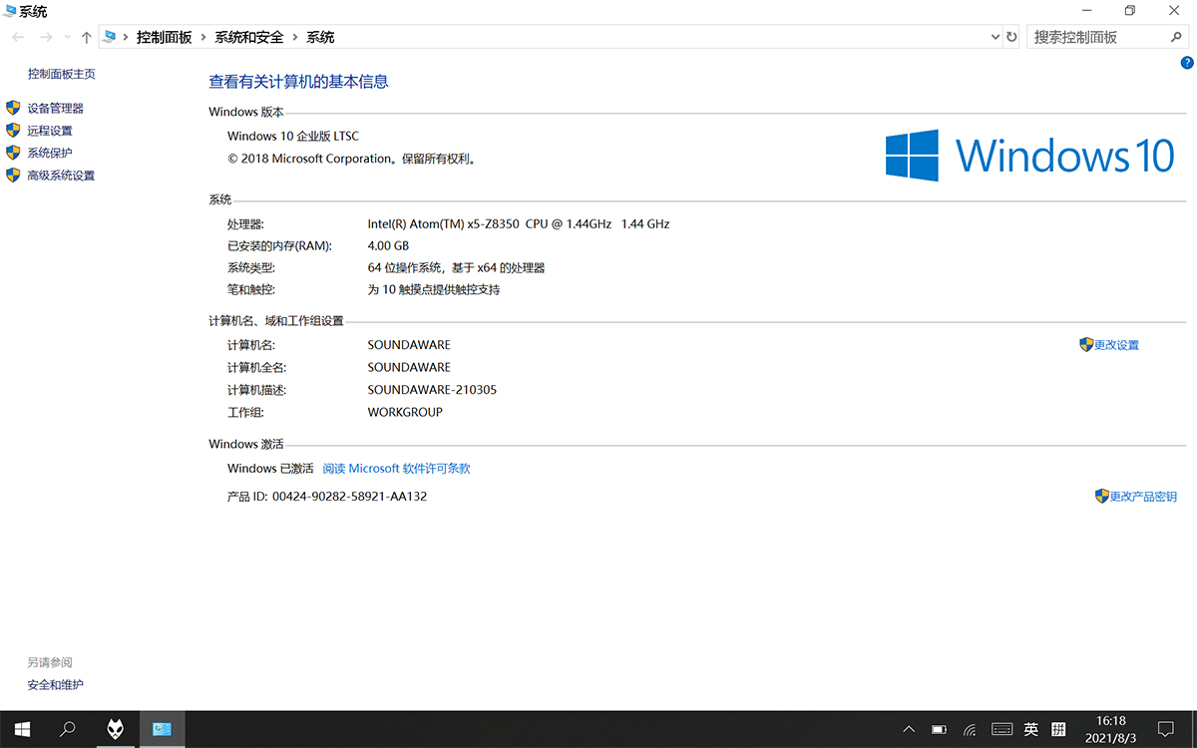Restore down the window

click(x=1130, y=11)
